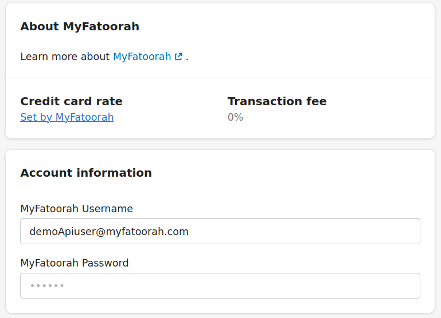Select the Account information heading
Image resolution: width=441 pixels, height=318 pixels.
coord(86,173)
